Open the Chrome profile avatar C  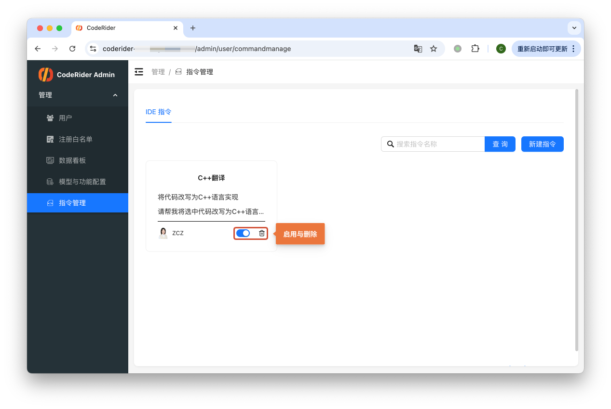[501, 49]
